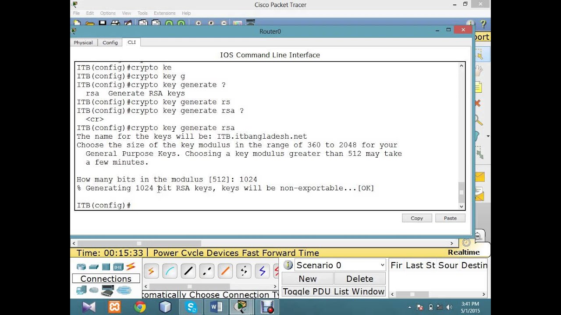This screenshot has height=315, width=561.
Task: Open the View menu
Action: (127, 13)
